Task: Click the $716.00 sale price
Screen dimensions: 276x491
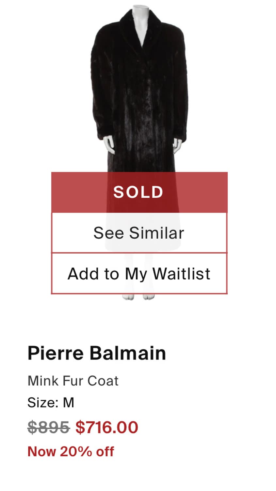Action: pyautogui.click(x=107, y=427)
